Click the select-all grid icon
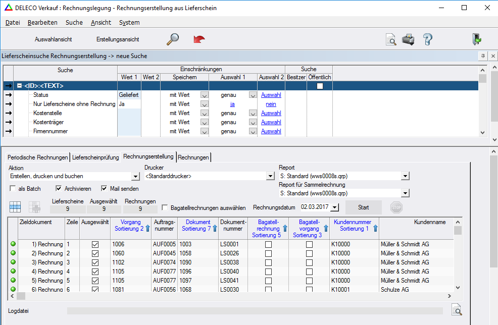This screenshot has height=325, width=498. [15, 207]
